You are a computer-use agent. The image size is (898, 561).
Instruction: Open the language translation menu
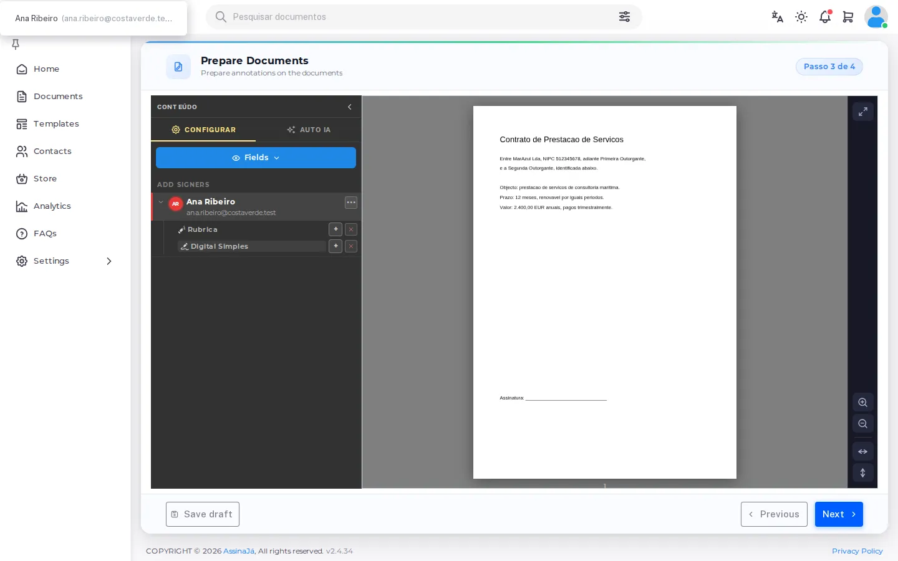pyautogui.click(x=777, y=17)
